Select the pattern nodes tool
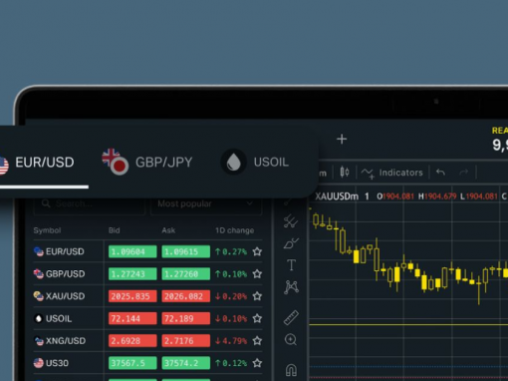The width and height of the screenshot is (508, 381). pos(291,287)
